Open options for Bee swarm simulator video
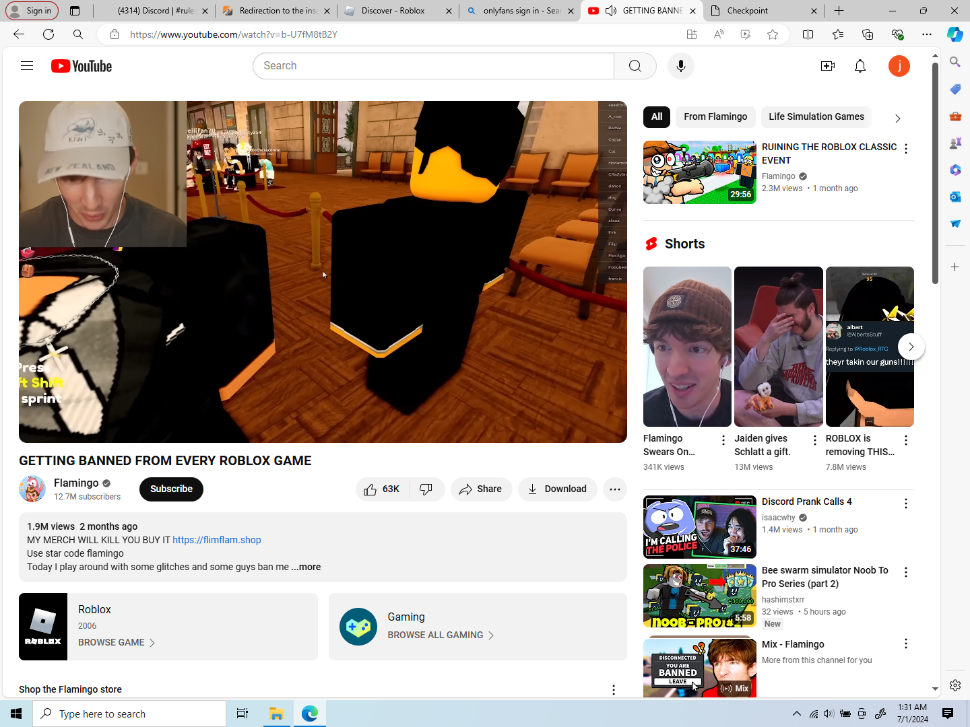This screenshot has width=970, height=727. pos(906,572)
